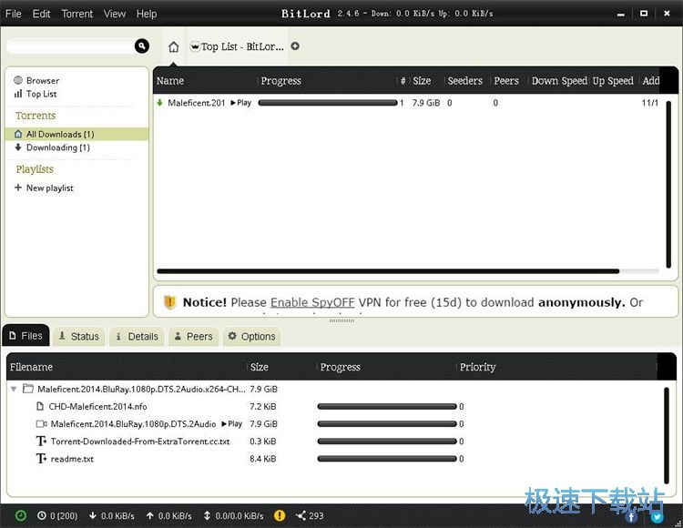
Task: Click the Facebook icon at bottom right
Action: coord(631,517)
